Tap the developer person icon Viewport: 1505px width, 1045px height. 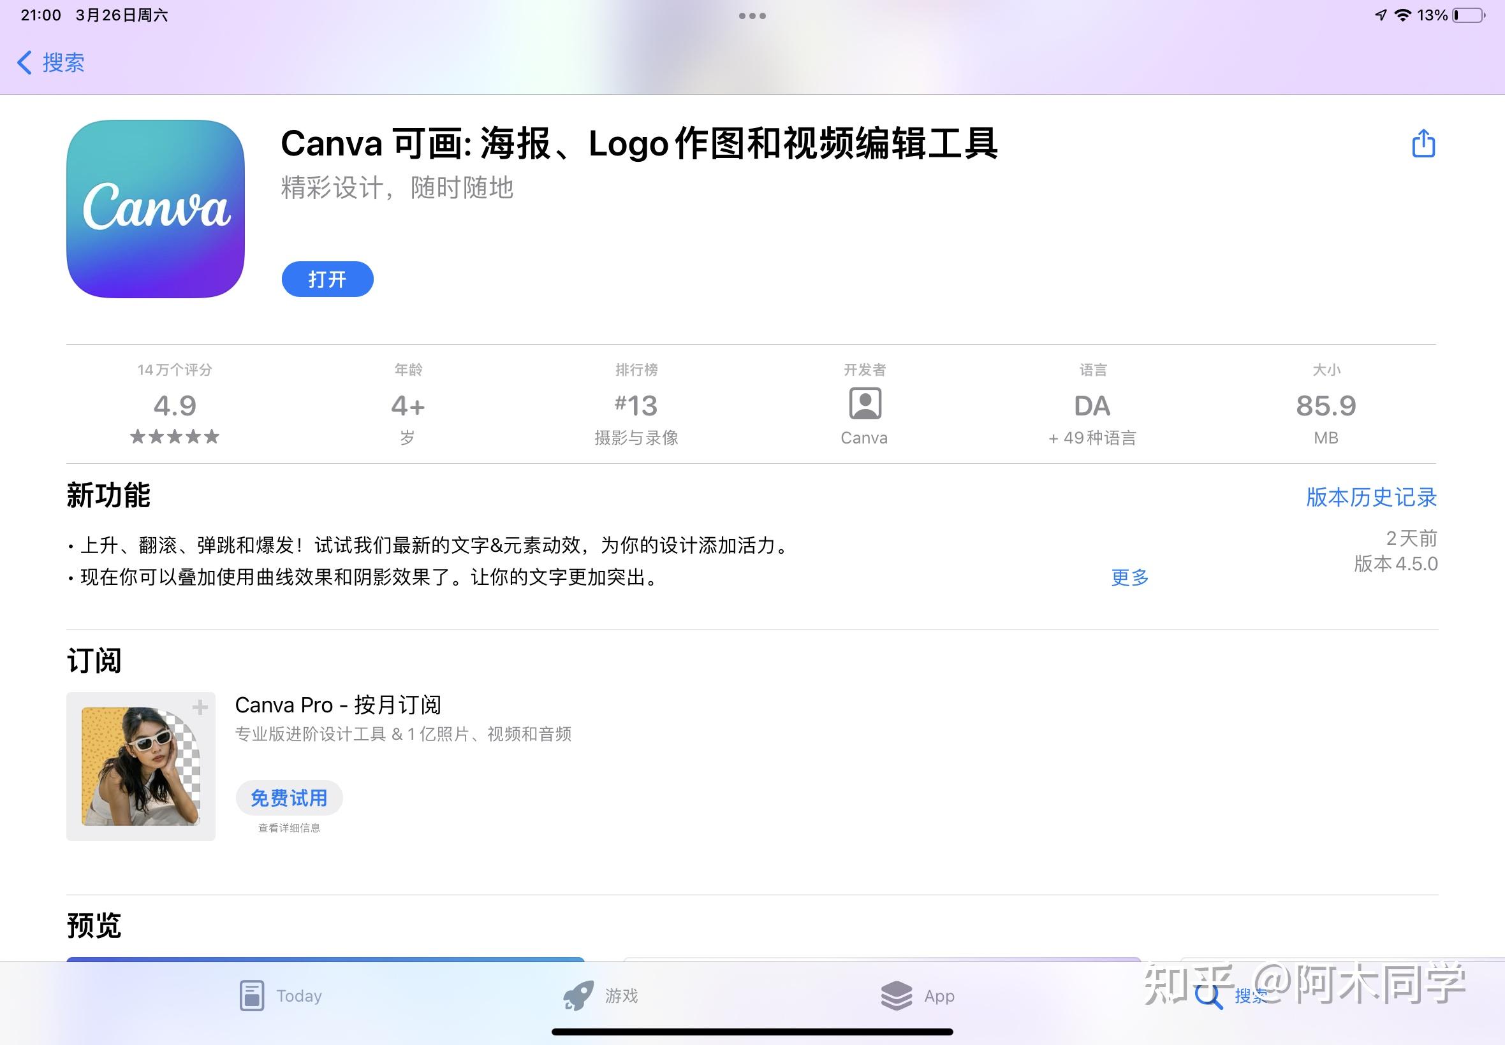[x=865, y=404]
